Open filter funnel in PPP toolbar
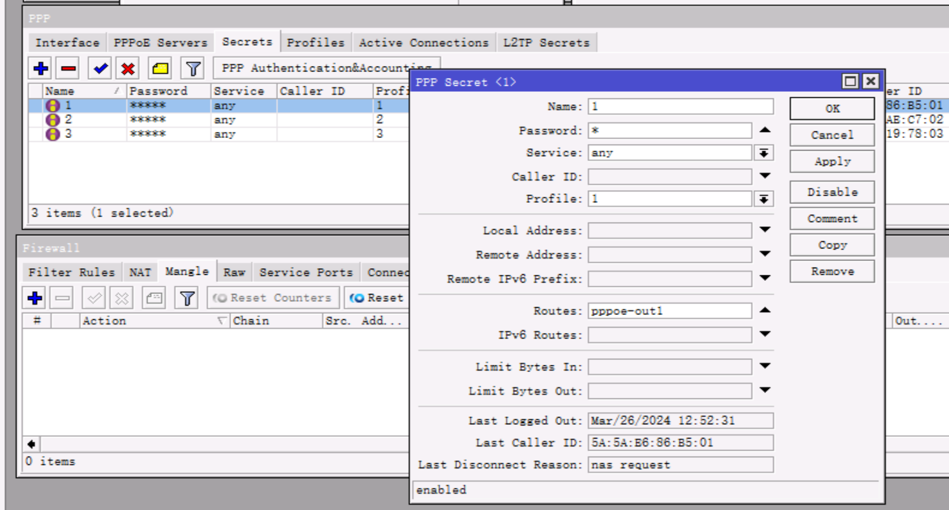949x510 pixels. tap(192, 68)
